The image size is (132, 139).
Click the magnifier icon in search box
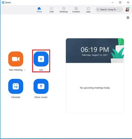[98, 10]
